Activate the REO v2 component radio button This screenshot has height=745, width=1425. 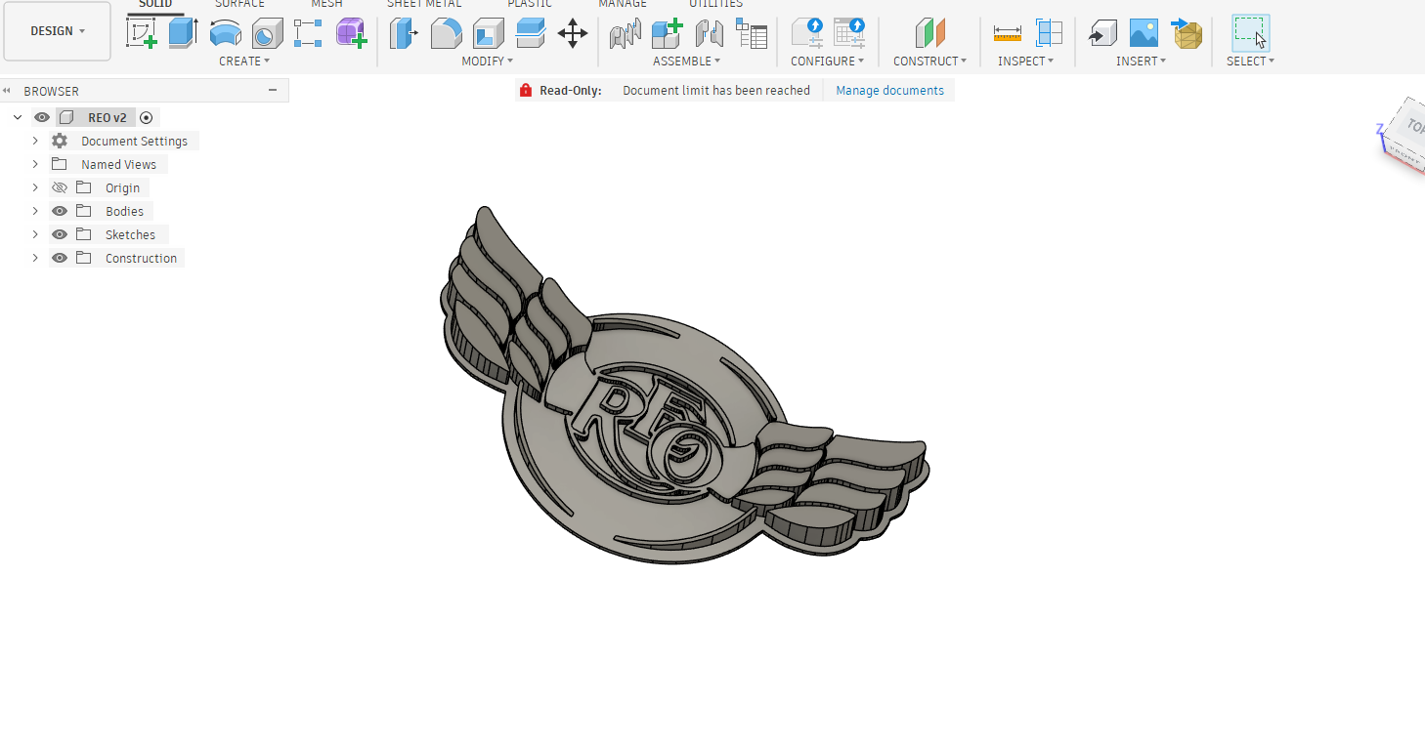coord(147,117)
